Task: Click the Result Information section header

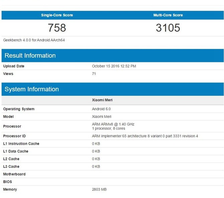Action: click(x=30, y=56)
